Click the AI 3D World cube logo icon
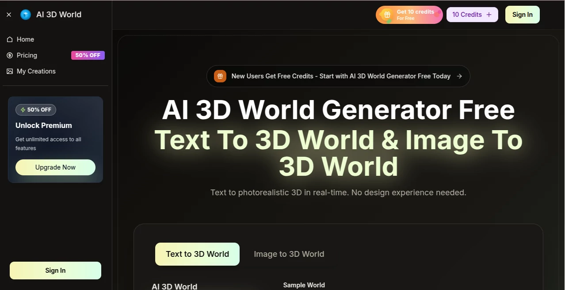 tap(25, 14)
